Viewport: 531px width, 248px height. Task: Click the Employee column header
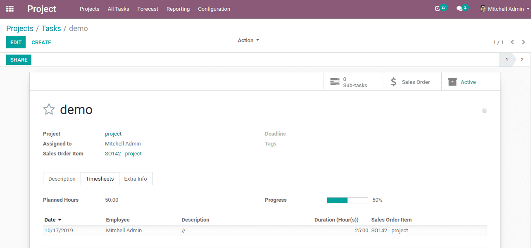tap(118, 220)
